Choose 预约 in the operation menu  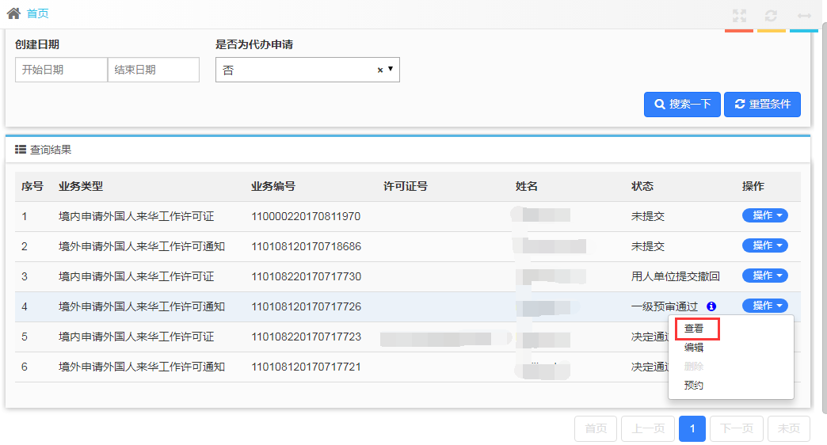coord(694,386)
